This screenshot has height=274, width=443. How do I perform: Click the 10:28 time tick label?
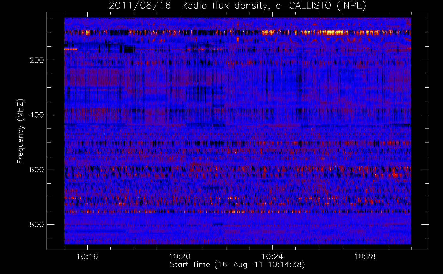pyautogui.click(x=365, y=257)
